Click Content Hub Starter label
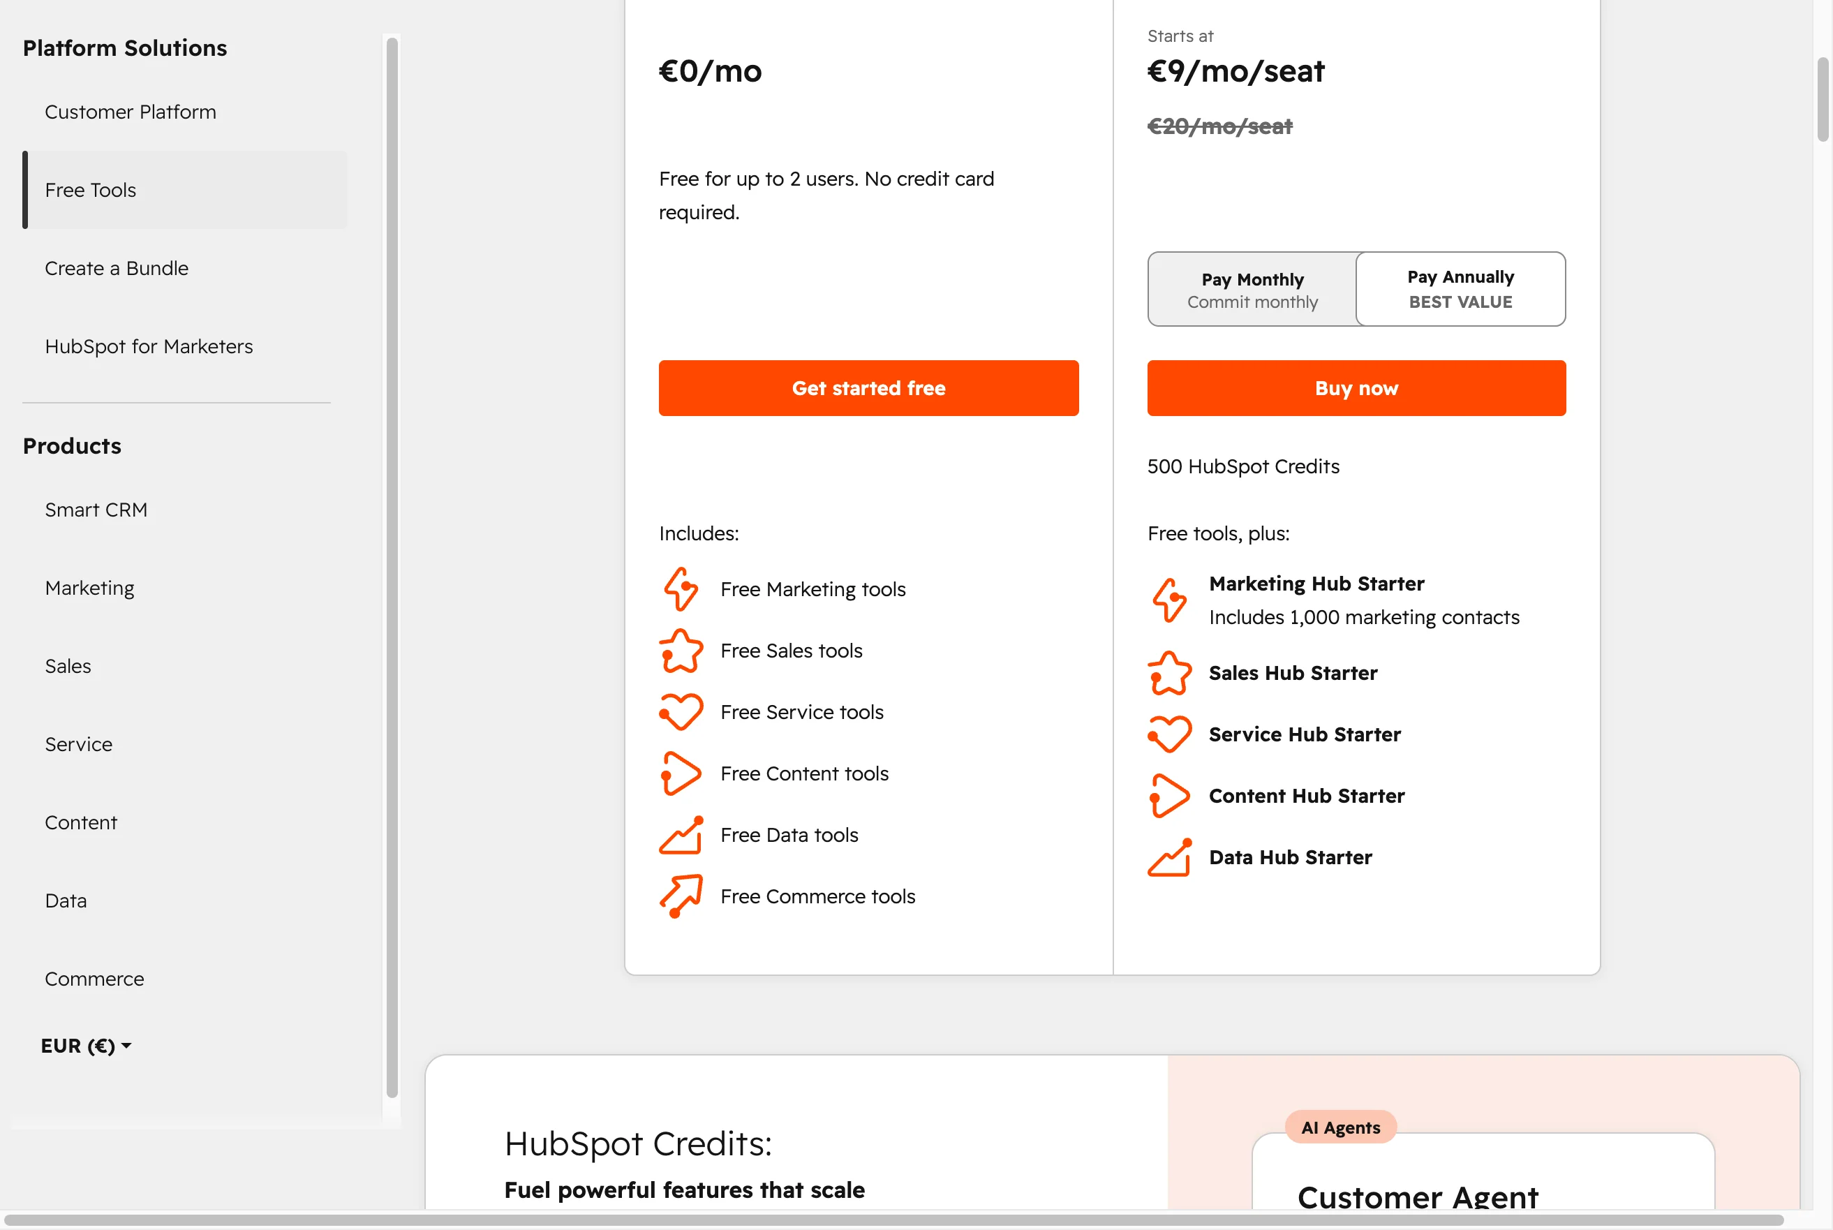 1307,795
